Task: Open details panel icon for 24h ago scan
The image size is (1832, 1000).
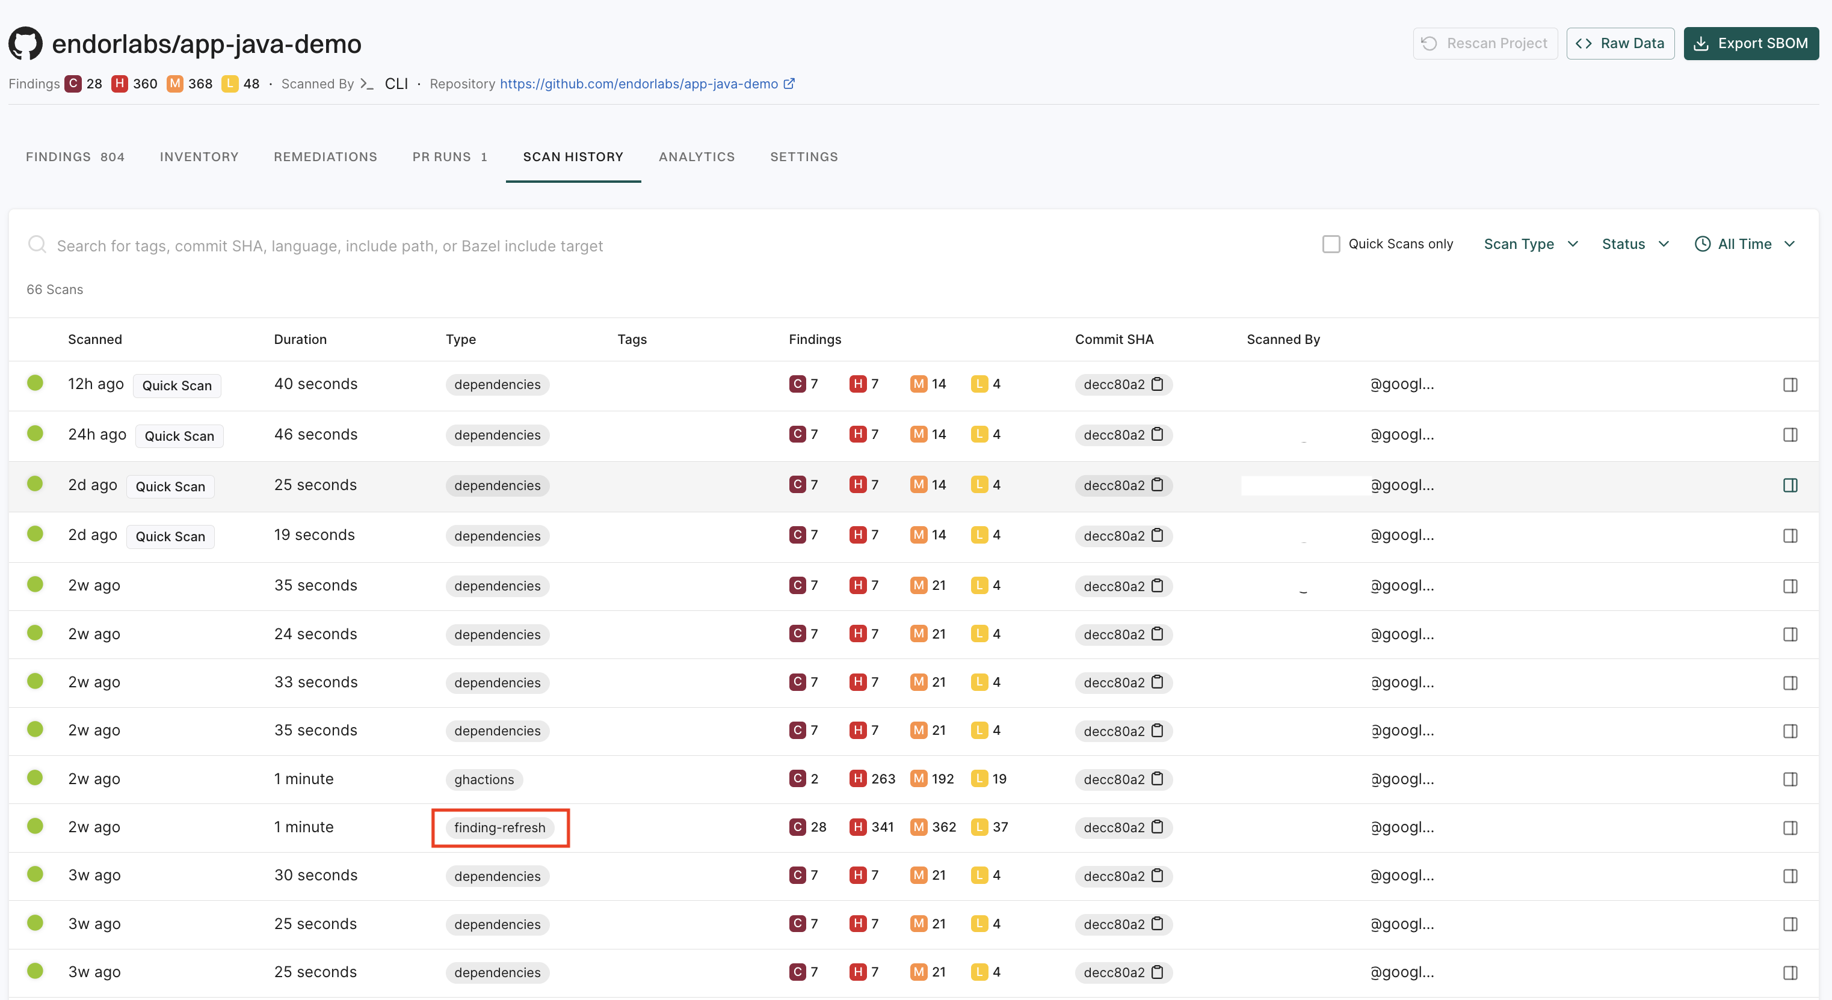Action: (1790, 435)
